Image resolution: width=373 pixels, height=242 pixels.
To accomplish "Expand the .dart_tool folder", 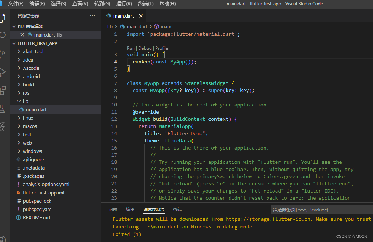I will coord(19,51).
